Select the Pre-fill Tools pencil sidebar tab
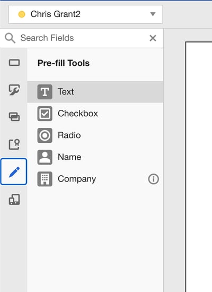Viewport: 212px width, 292px height. pos(14,171)
